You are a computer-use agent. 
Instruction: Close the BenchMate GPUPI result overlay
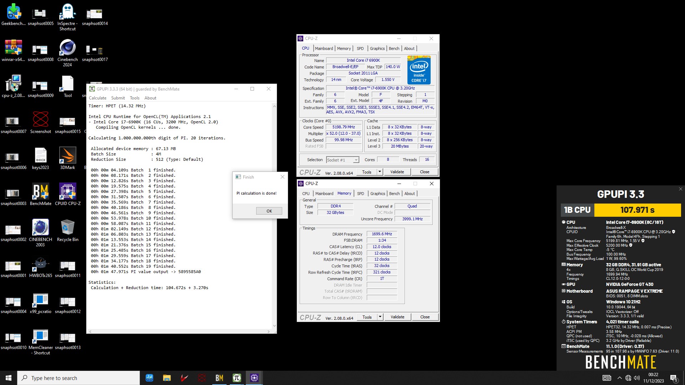click(x=680, y=189)
